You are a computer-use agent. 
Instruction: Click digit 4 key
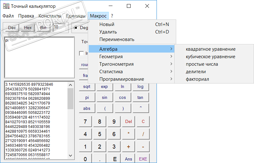85,134
